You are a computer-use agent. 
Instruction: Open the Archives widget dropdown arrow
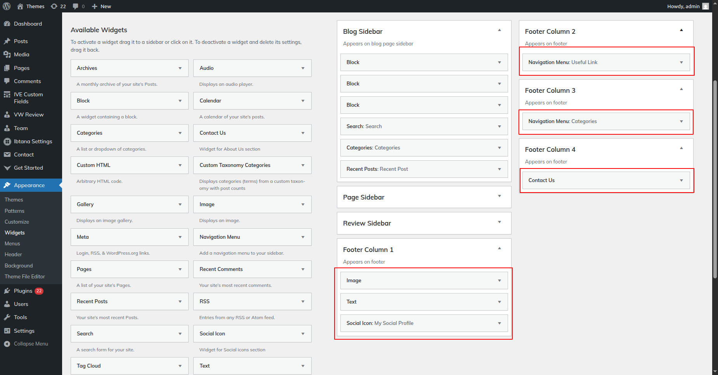tap(180, 68)
